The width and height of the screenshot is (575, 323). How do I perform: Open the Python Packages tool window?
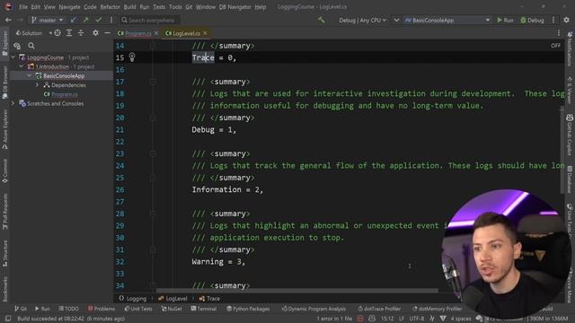coord(248,309)
